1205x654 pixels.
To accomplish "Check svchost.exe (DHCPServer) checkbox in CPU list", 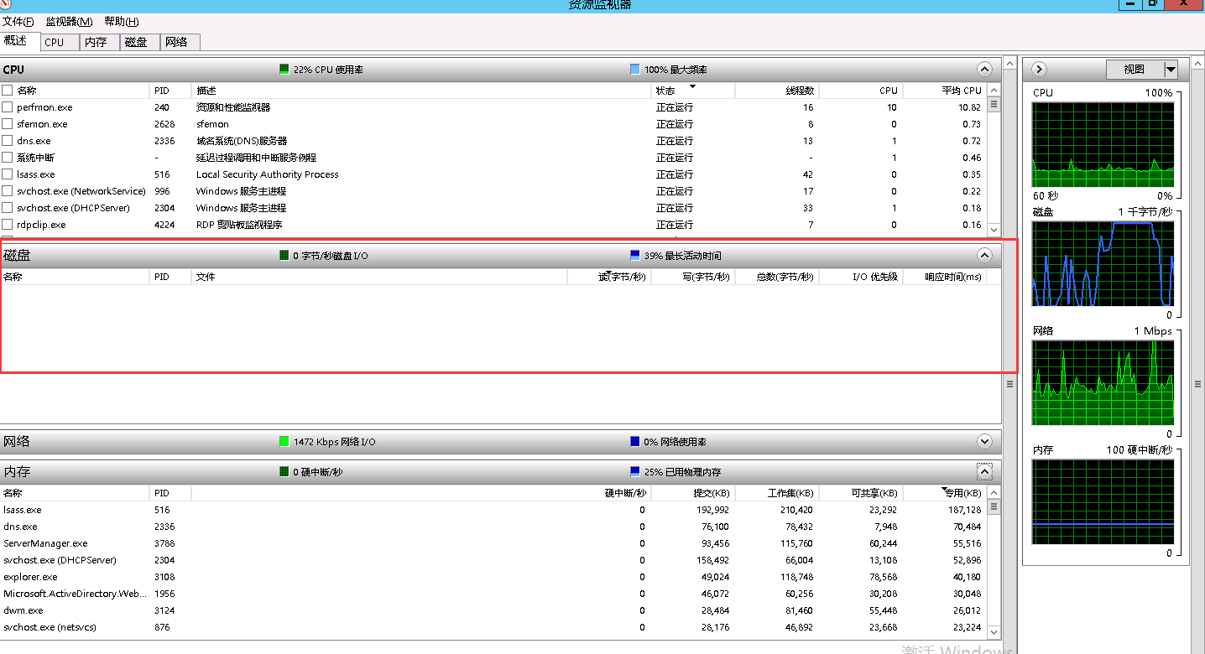I will [8, 208].
